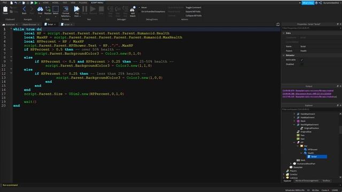Click the Filter workspace search field
Screen dimensions: 342x192
(x=311, y=109)
